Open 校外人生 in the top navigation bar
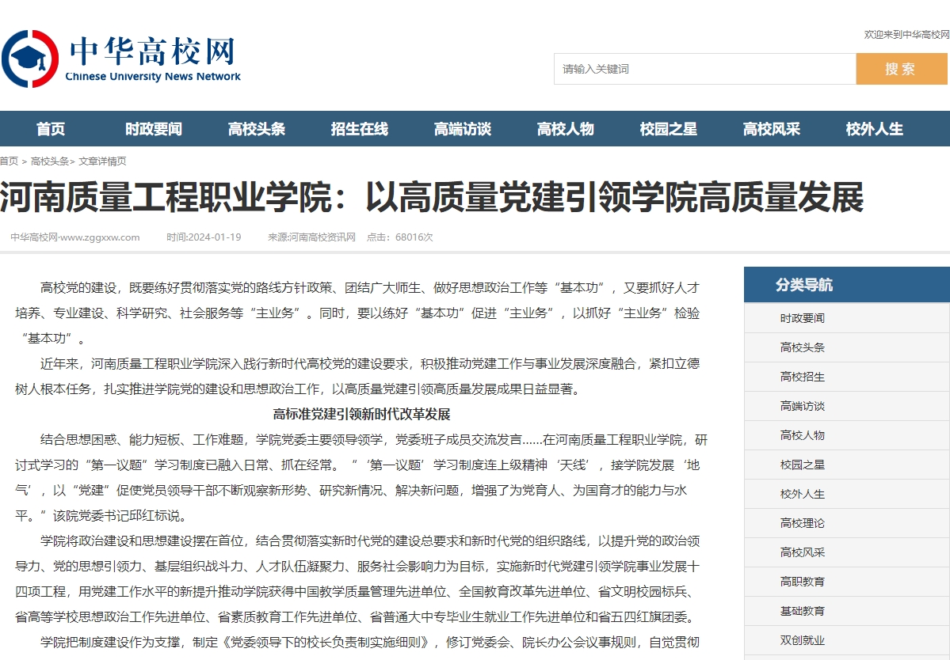This screenshot has width=950, height=660. coord(875,129)
